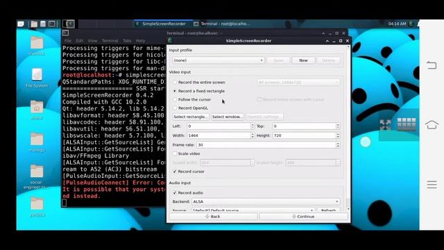Tap the Android back navigation icon
This screenshot has height=250, width=444.
(432, 65)
